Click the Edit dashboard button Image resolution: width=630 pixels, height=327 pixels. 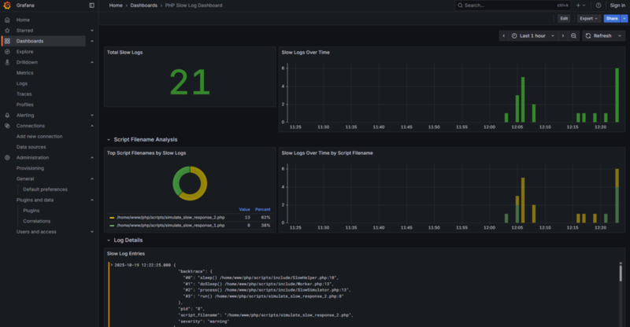pos(564,18)
